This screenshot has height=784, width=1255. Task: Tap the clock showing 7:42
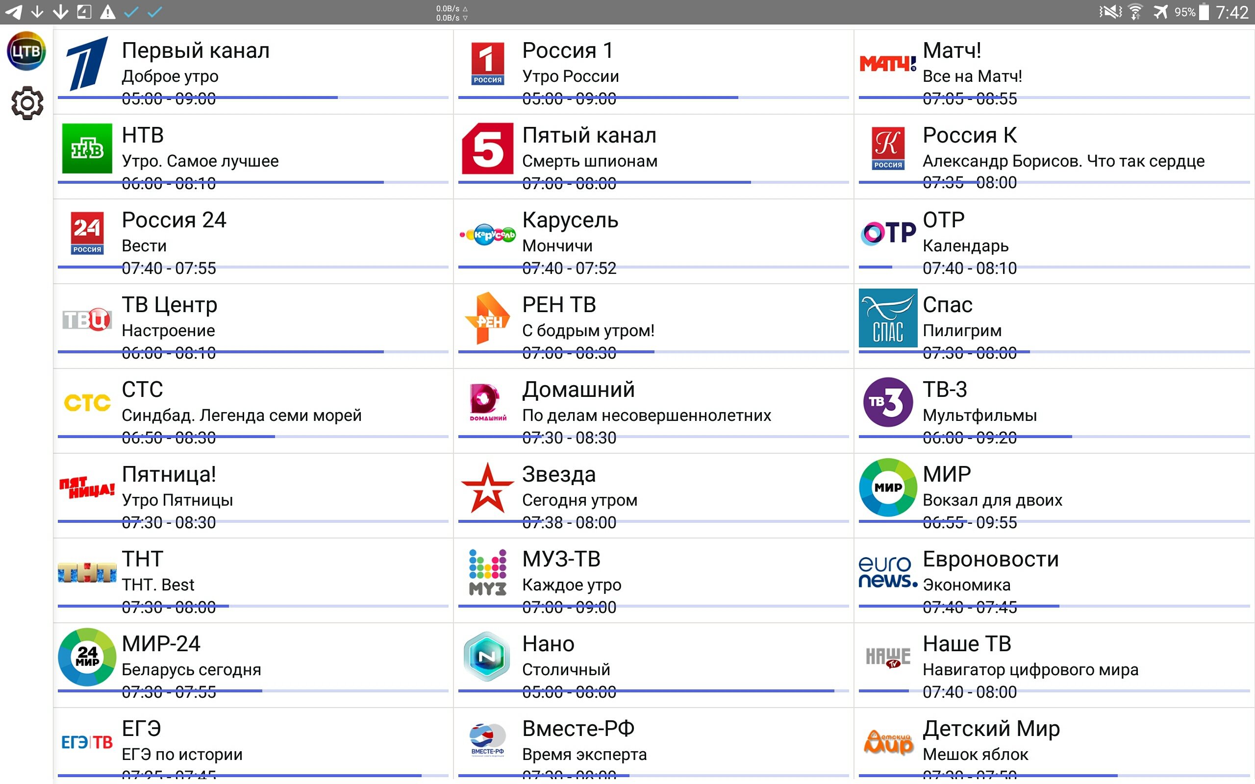click(x=1231, y=12)
